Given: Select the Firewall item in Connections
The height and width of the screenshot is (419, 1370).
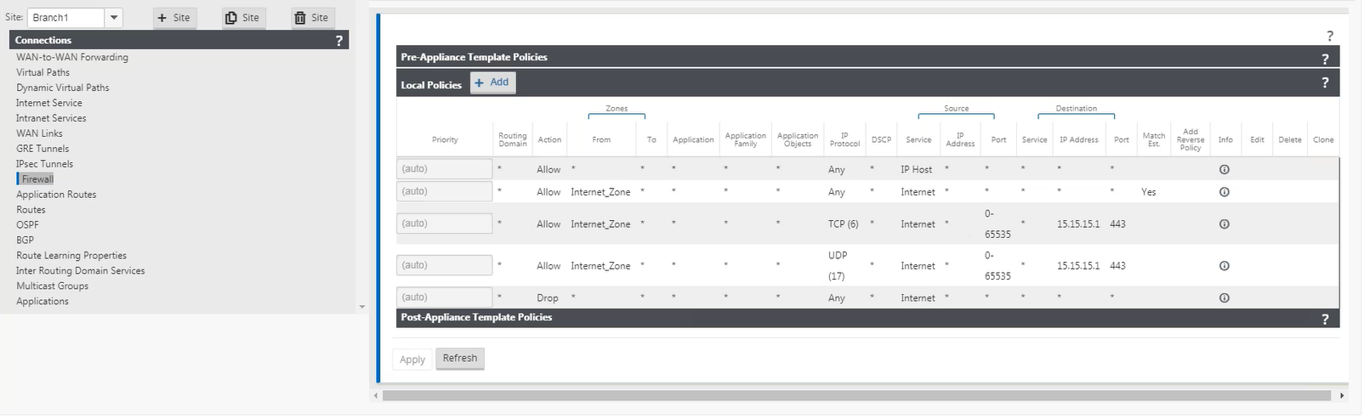Looking at the screenshot, I should coord(37,179).
